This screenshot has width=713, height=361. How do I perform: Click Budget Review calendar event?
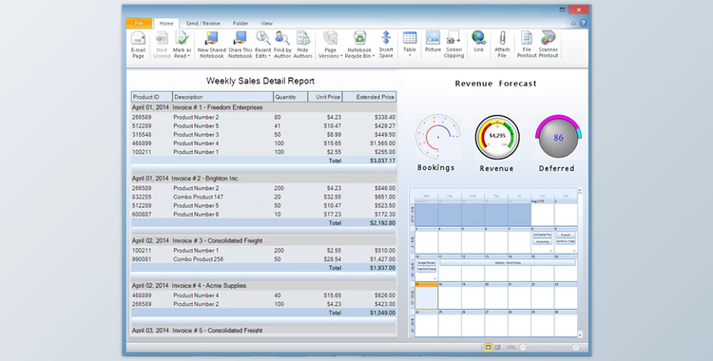[x=427, y=263]
